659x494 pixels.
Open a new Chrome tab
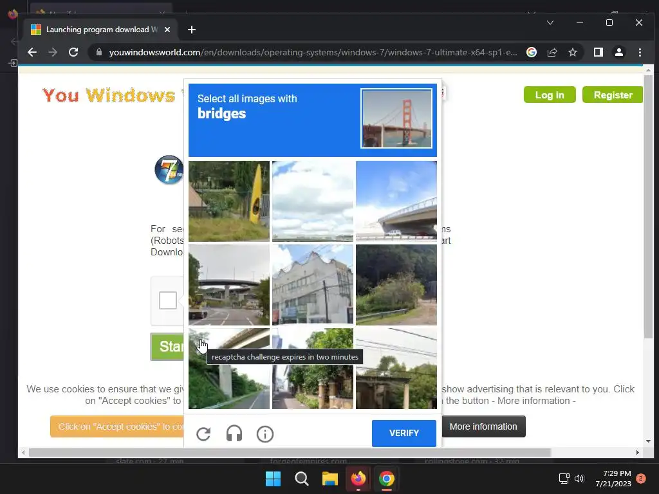pos(192,30)
